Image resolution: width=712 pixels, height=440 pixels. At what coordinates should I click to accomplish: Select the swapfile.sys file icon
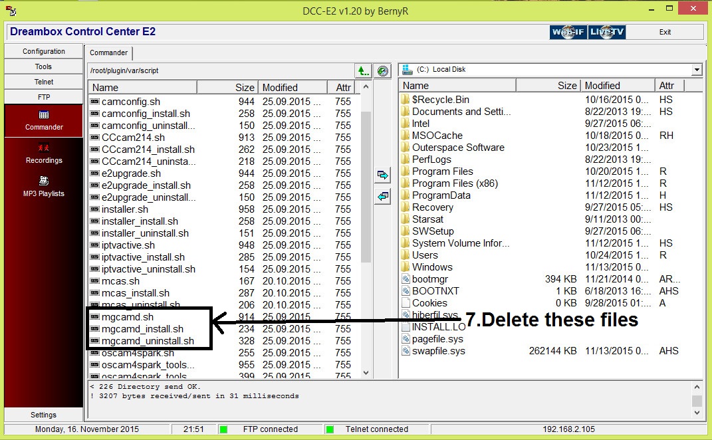(406, 350)
